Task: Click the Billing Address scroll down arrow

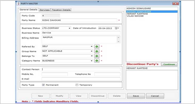Action: 118,42
